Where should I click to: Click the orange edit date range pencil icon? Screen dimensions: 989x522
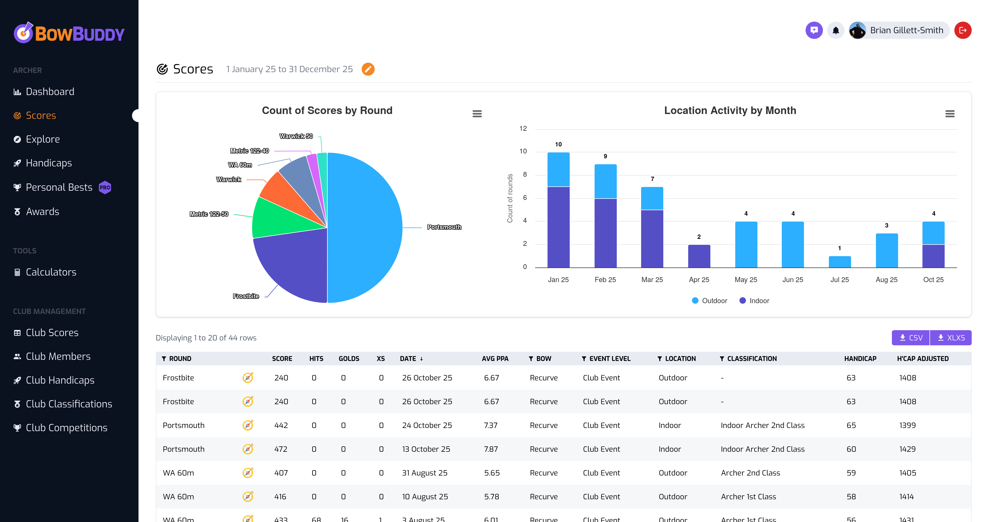coord(368,69)
